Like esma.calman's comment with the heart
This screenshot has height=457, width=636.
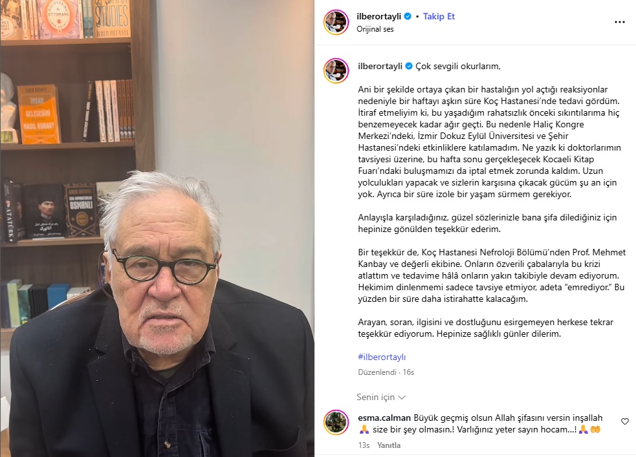tap(624, 421)
